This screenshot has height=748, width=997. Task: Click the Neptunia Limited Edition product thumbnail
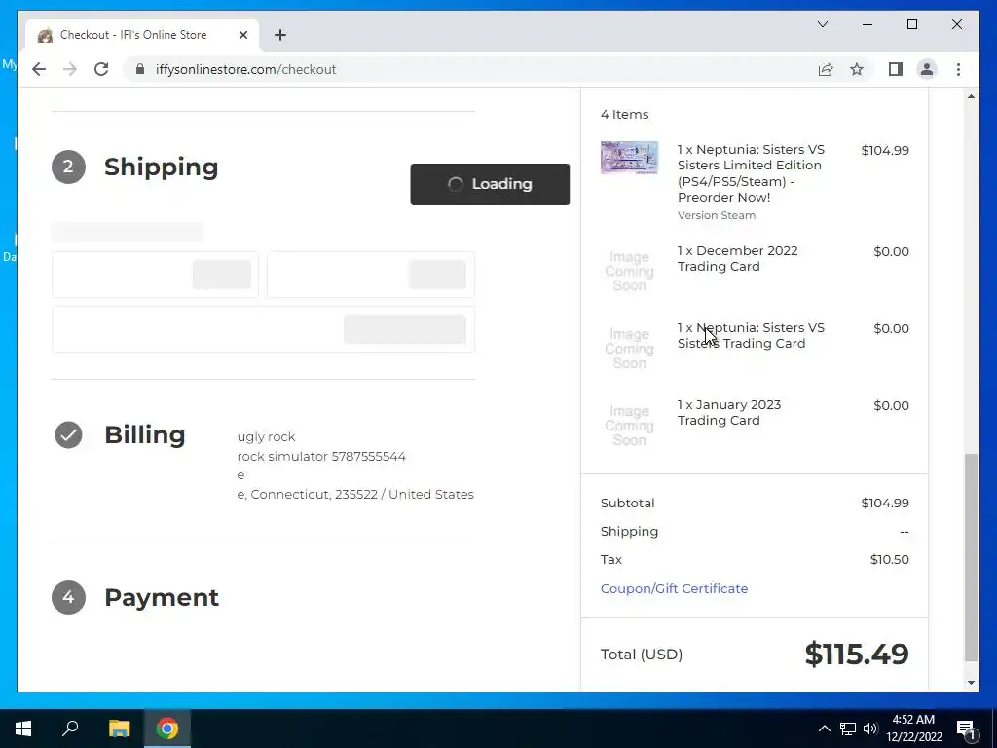(630, 158)
